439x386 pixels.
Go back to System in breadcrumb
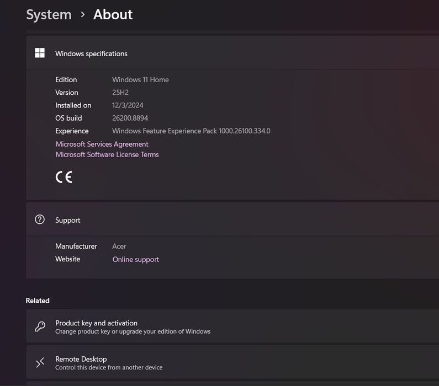pyautogui.click(x=49, y=14)
